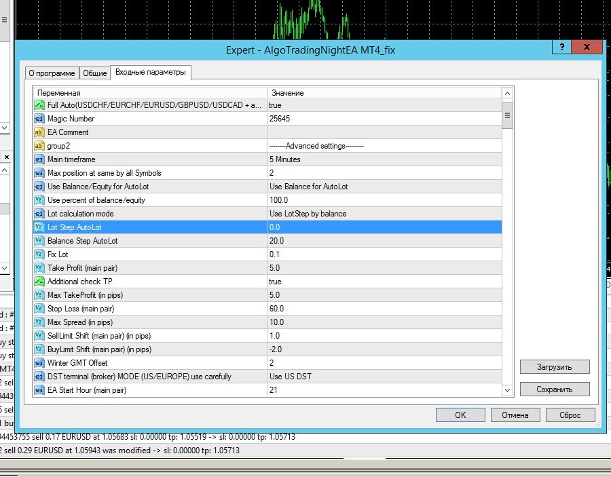Switch to the Общие tab
The image size is (611, 477).
[94, 73]
